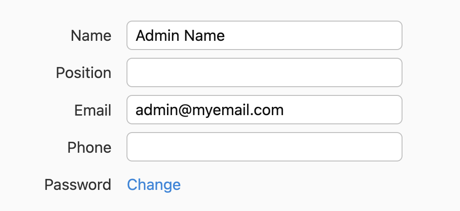Open the Change password link
The height and width of the screenshot is (211, 460).
coord(154,184)
